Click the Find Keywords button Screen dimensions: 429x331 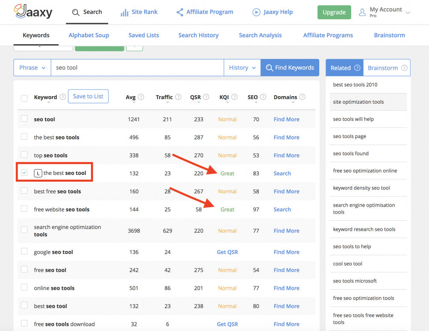(x=290, y=68)
